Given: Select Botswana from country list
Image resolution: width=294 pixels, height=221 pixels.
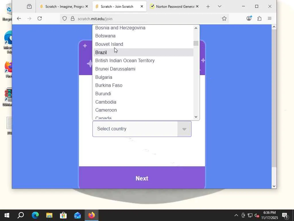Looking at the screenshot, I should pyautogui.click(x=144, y=36).
